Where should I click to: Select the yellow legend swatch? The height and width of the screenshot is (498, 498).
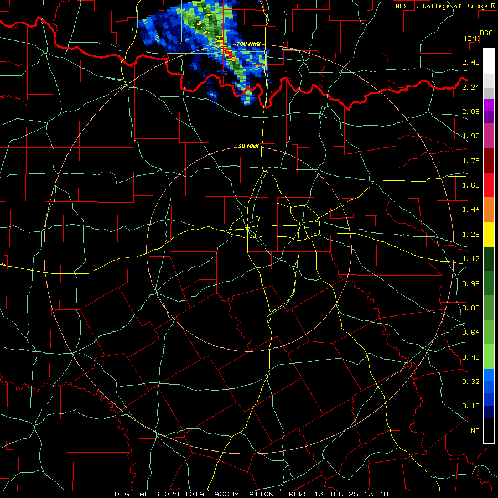[489, 234]
